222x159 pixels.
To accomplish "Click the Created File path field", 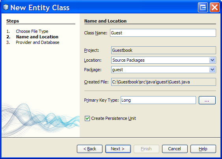I will [164, 82].
